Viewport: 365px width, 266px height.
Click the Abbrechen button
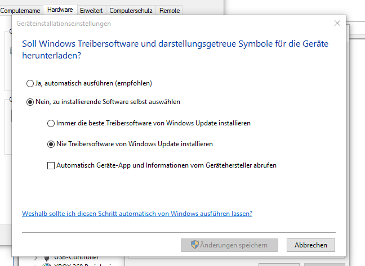(311, 245)
